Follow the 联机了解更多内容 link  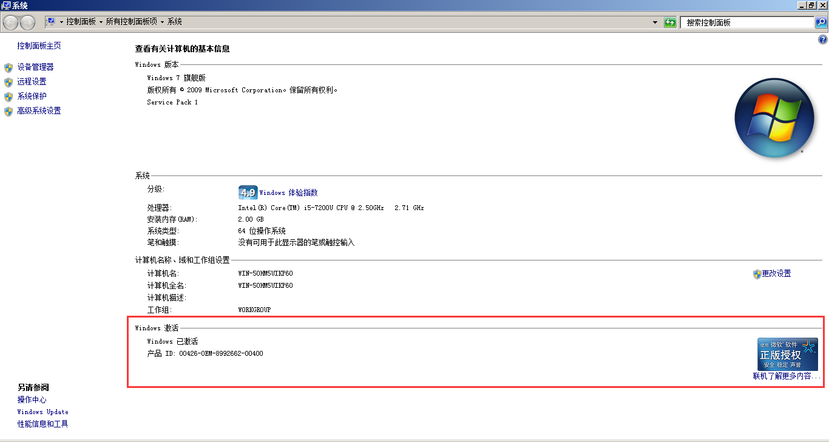pos(787,376)
